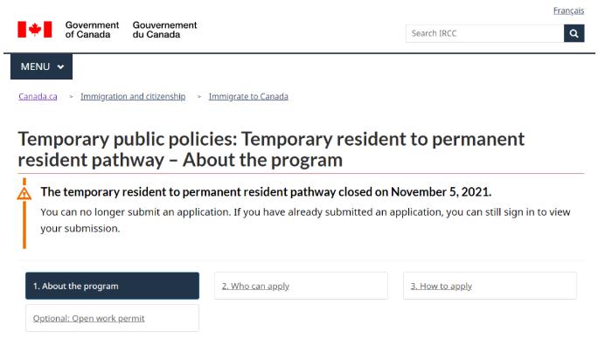This screenshot has width=598, height=339.
Task: Click the magnifying glass search icon
Action: point(574,33)
